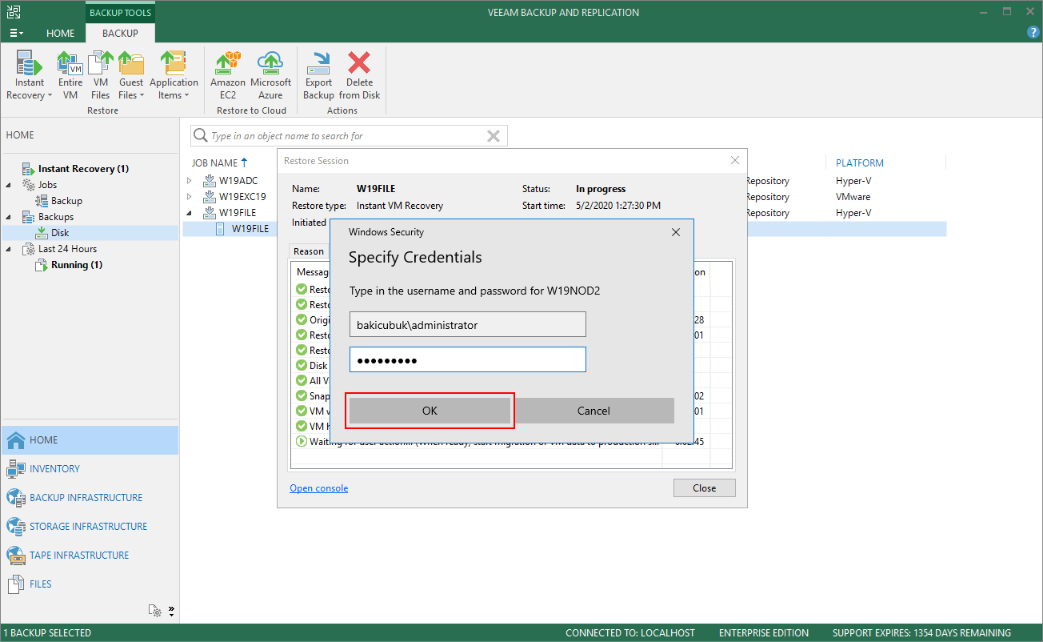Image resolution: width=1043 pixels, height=642 pixels.
Task: Open navigation pane options gear icon
Action: (156, 611)
